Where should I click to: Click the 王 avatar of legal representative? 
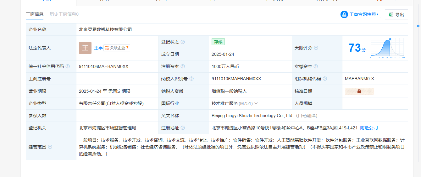pyautogui.click(x=85, y=48)
